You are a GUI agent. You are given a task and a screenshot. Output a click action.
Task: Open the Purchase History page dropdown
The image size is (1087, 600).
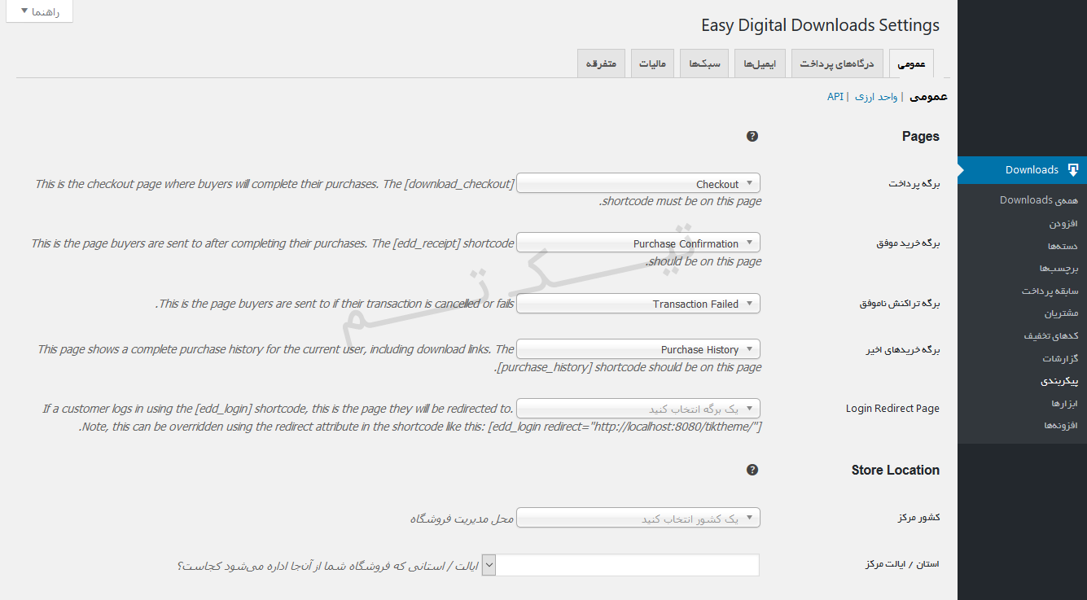coord(639,348)
